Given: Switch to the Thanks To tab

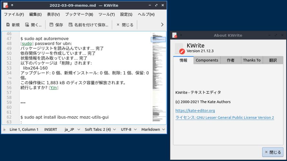Looking at the screenshot, I should point(252,60).
